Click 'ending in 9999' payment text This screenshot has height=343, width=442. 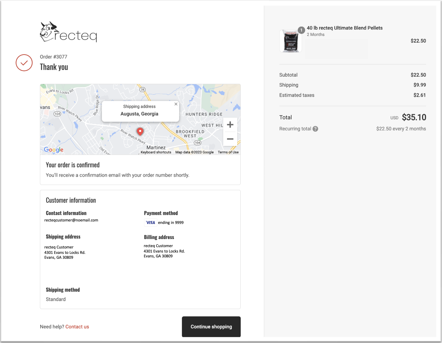pyautogui.click(x=171, y=223)
